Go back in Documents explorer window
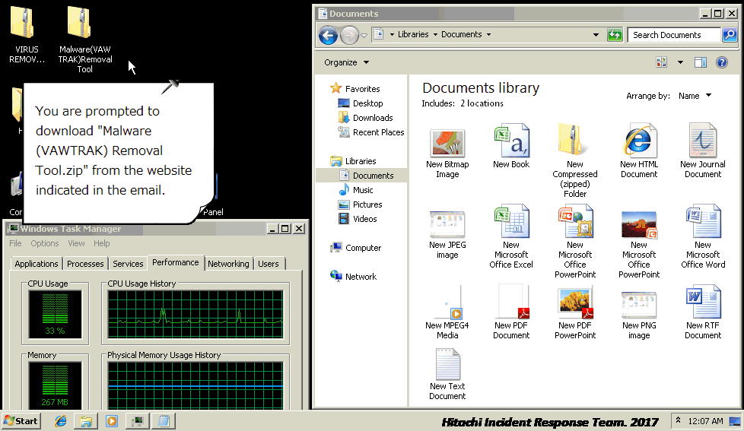The height and width of the screenshot is (431, 744). click(x=328, y=35)
